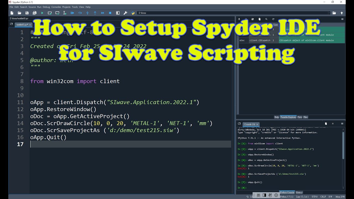354x199 pixels.
Task: Start debugging the file
Action: (x=72, y=13)
